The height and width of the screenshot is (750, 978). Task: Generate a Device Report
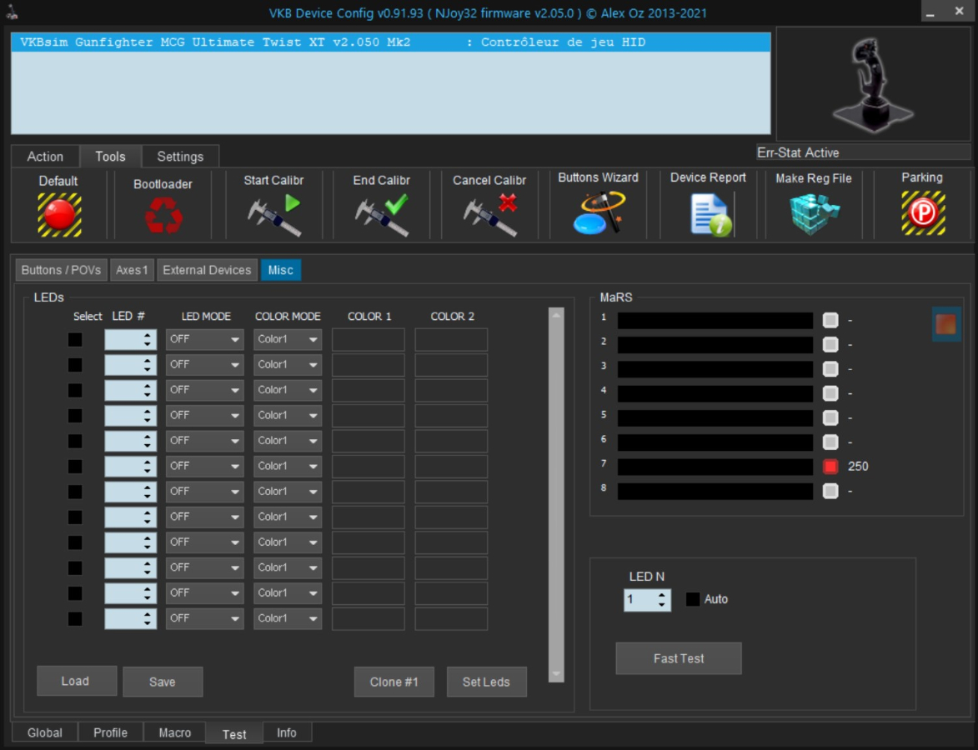coord(709,214)
